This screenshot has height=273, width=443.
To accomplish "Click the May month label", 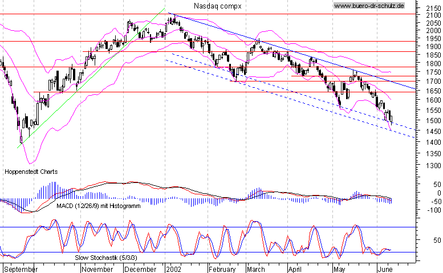I will pyautogui.click(x=339, y=270).
